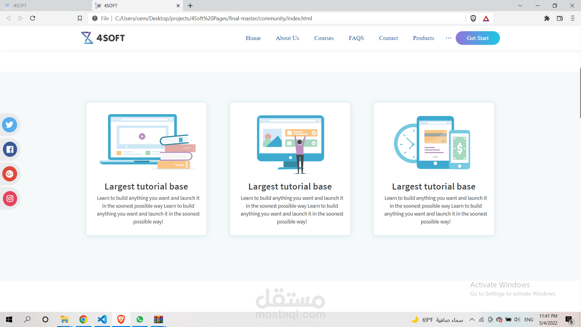Expand the three-dots navbar menu
The height and width of the screenshot is (327, 581).
pos(448,38)
